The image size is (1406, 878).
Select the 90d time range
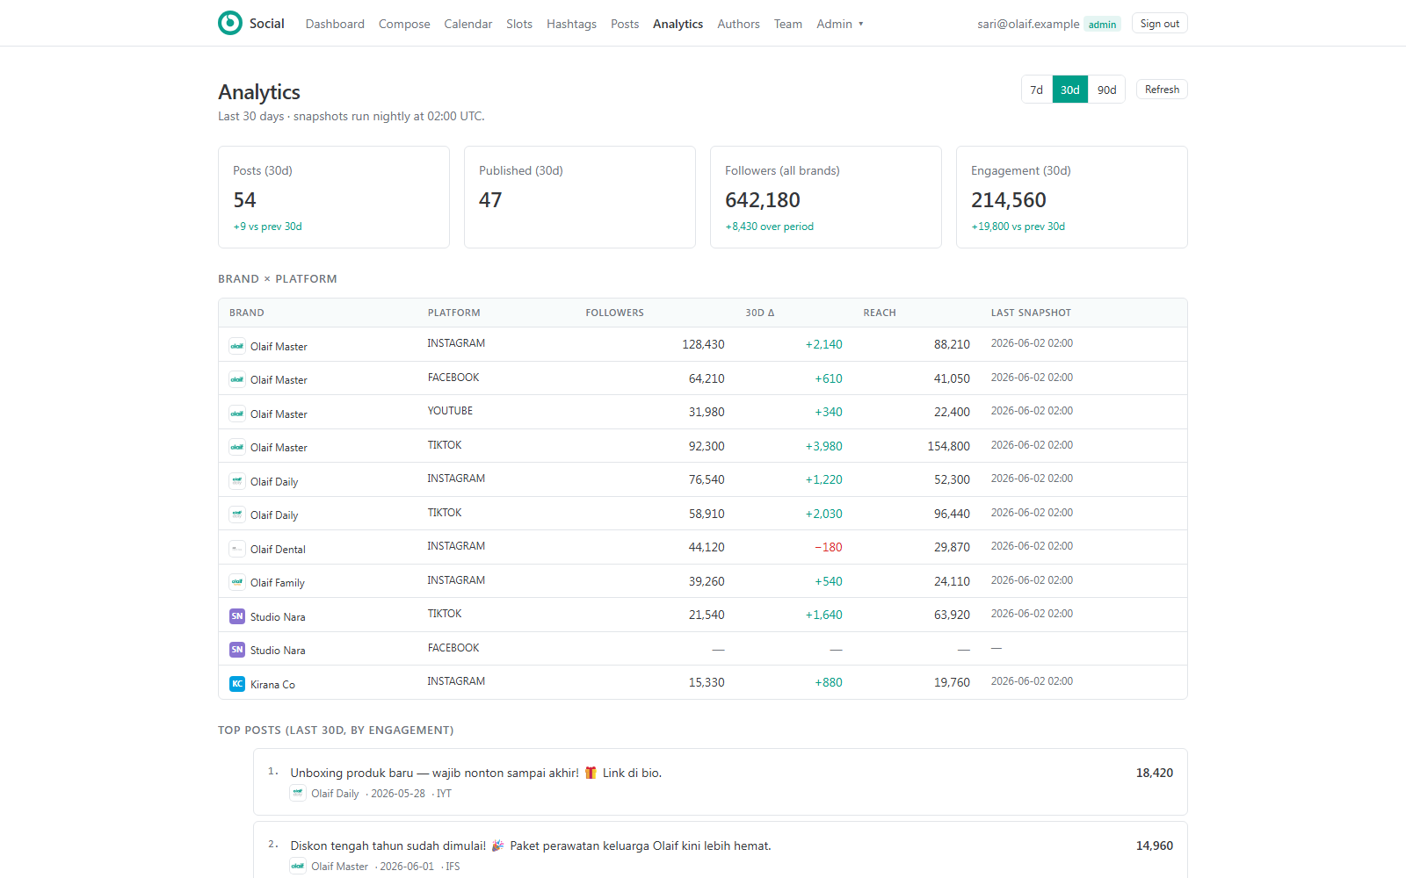click(x=1107, y=90)
